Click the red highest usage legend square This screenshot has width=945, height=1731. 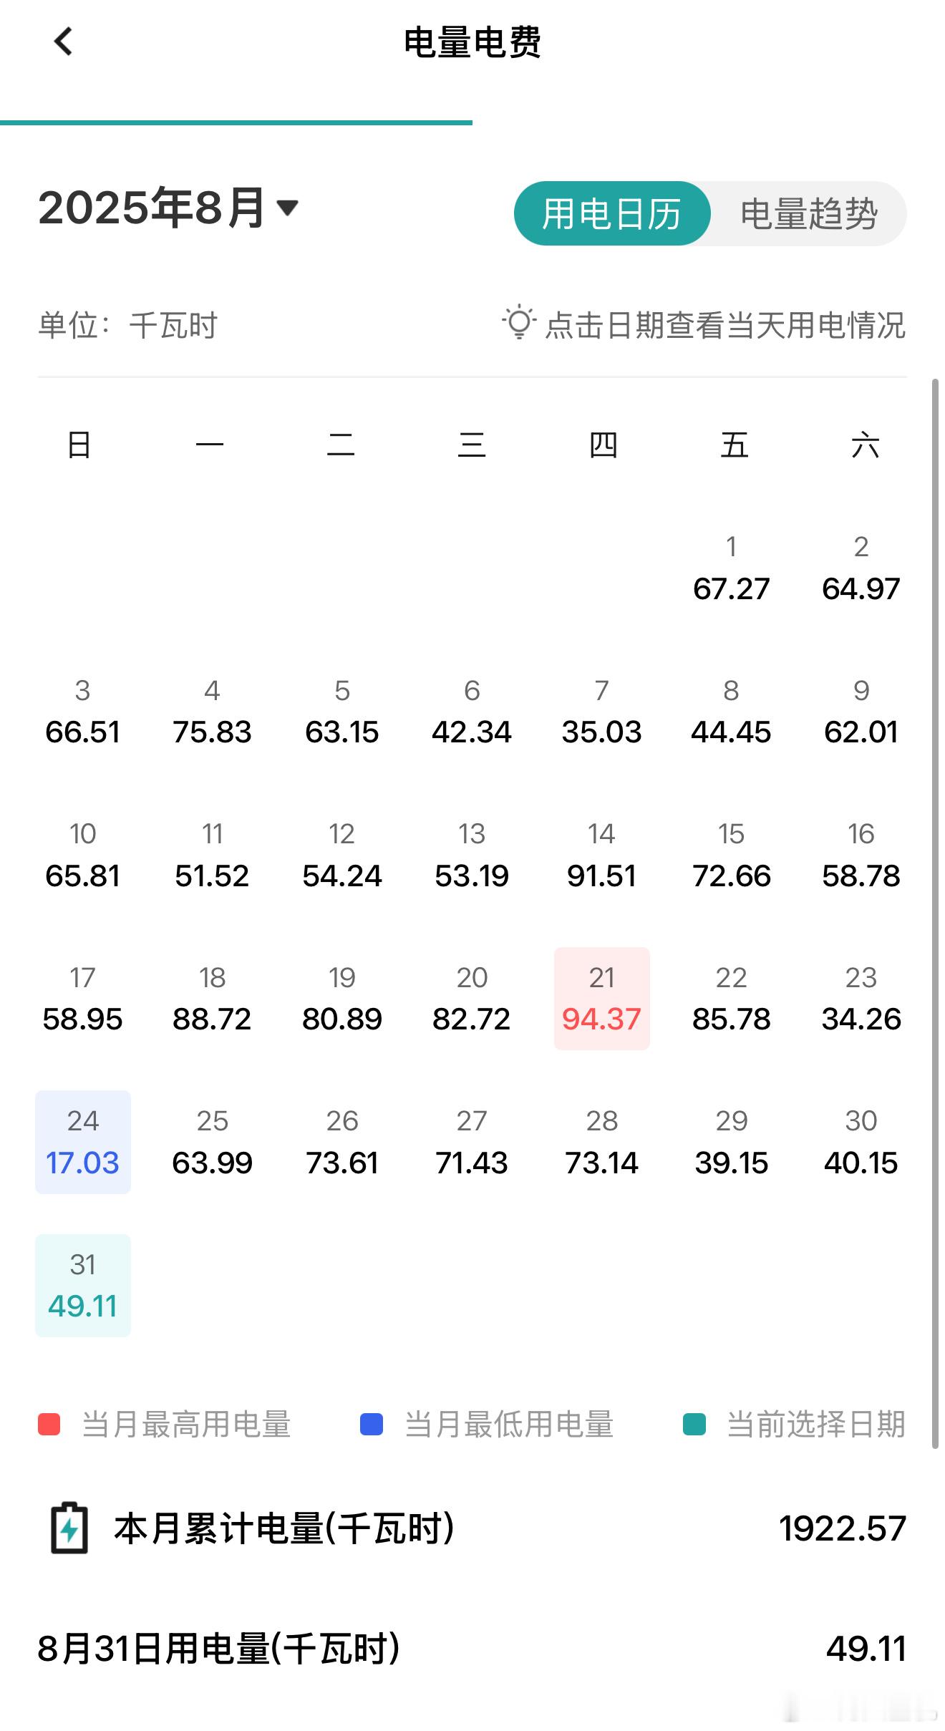coord(49,1424)
